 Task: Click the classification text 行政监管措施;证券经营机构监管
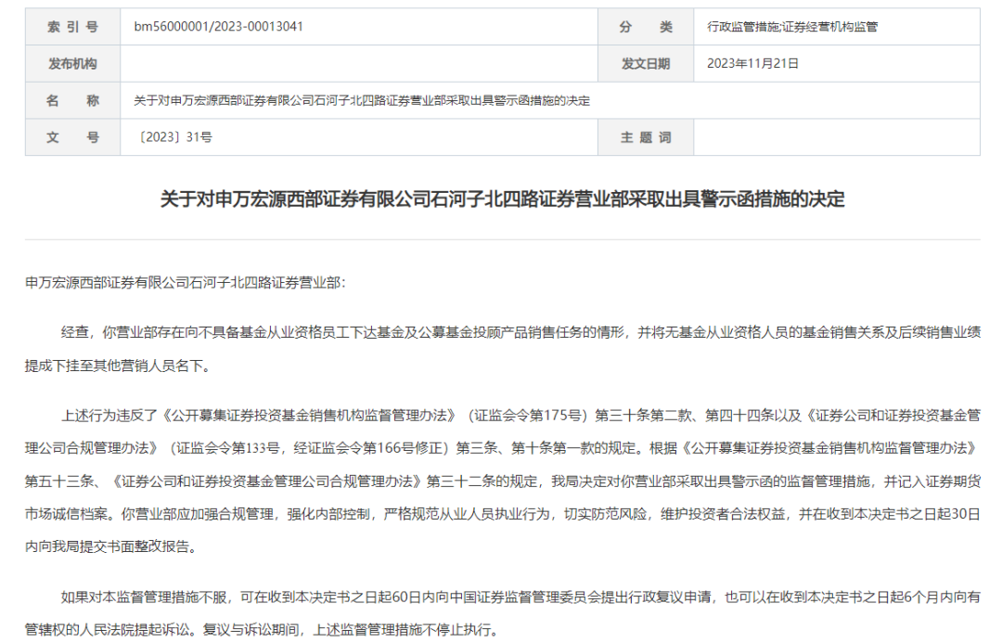791,27
